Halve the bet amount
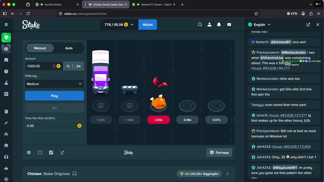 coord(68,66)
